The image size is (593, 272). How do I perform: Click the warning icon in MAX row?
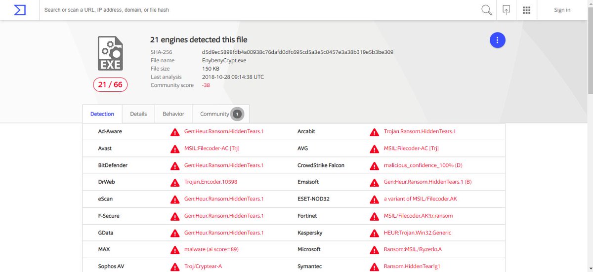coord(175,250)
